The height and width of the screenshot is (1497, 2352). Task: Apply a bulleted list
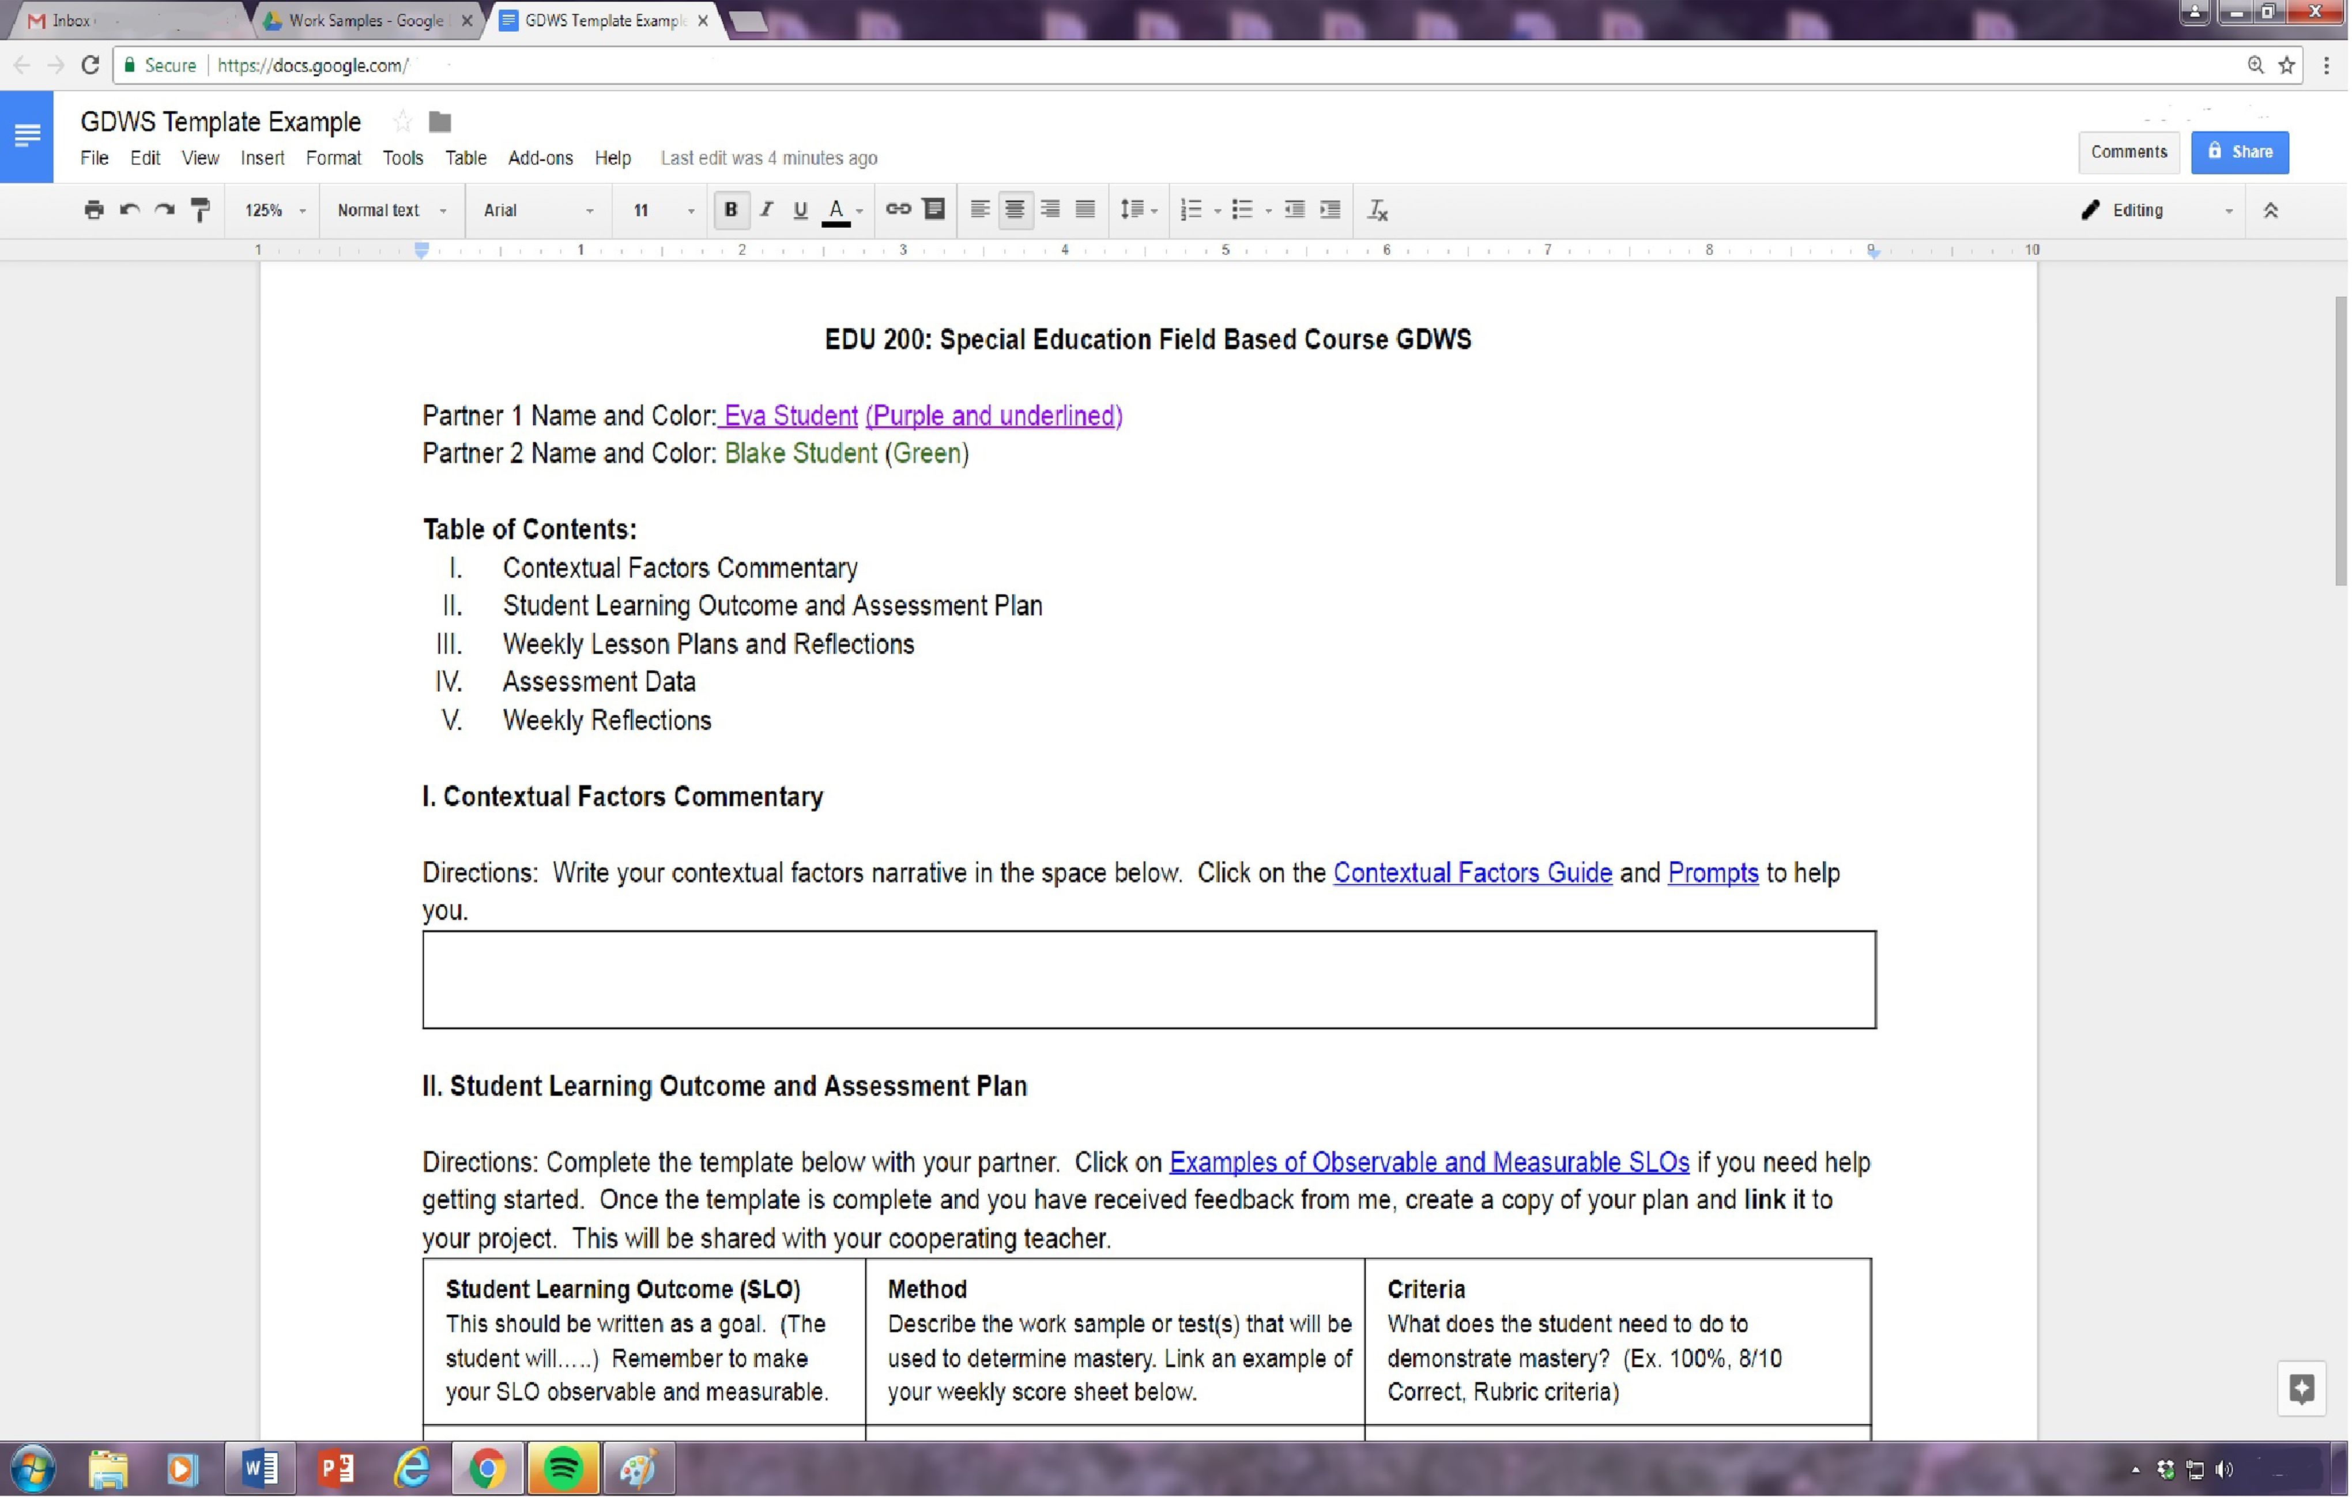(x=1242, y=209)
